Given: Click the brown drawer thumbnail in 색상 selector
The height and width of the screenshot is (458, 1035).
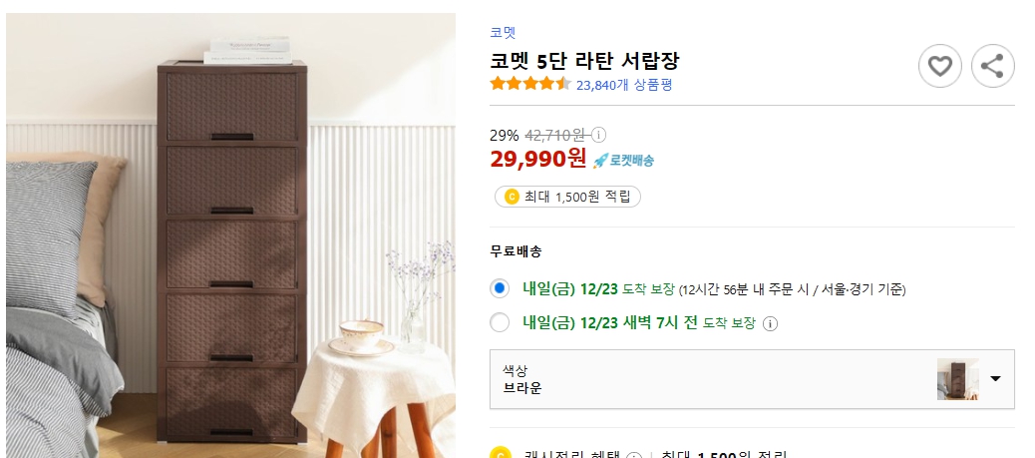Looking at the screenshot, I should coord(956,379).
